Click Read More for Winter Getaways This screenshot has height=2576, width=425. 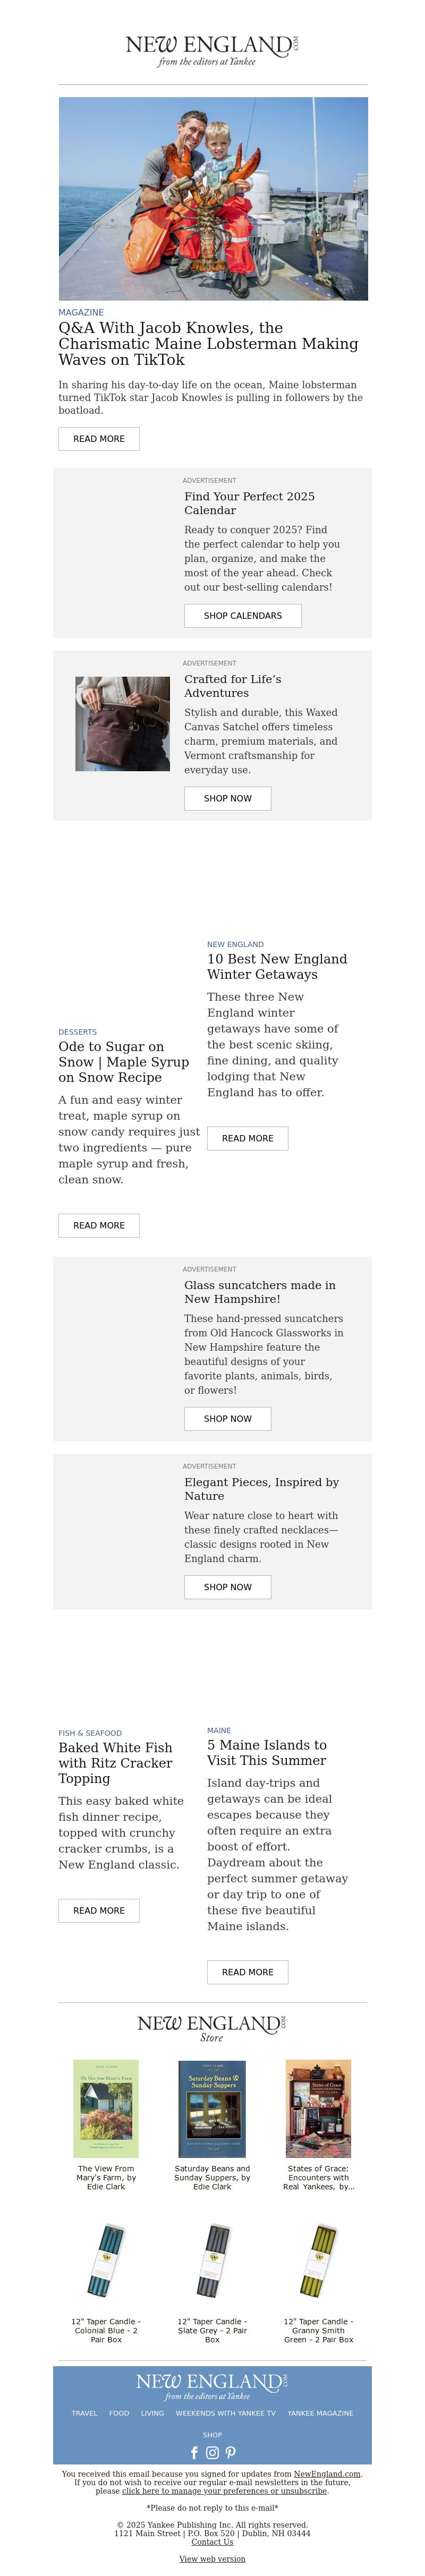[248, 1138]
